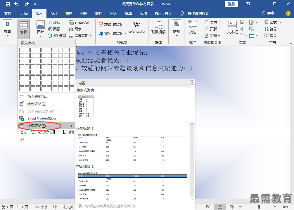Switch to the 审阅 (Review) tab
Screen dimensions: 294x210
click(x=114, y=13)
